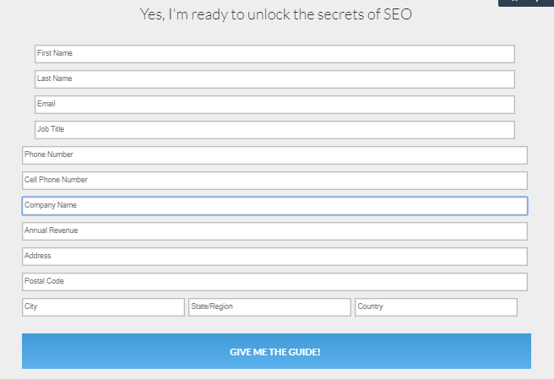This screenshot has width=554, height=379.
Task: Click the City input box
Action: pos(103,307)
